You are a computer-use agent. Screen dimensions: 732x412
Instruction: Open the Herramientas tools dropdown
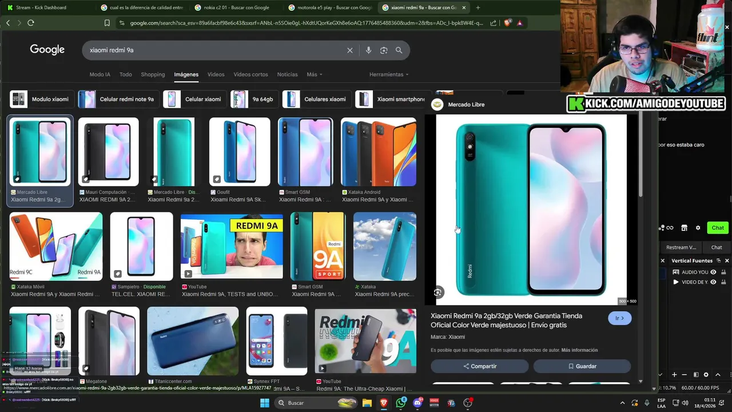click(x=389, y=74)
